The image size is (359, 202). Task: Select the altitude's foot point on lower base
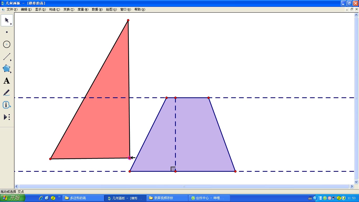(175, 171)
